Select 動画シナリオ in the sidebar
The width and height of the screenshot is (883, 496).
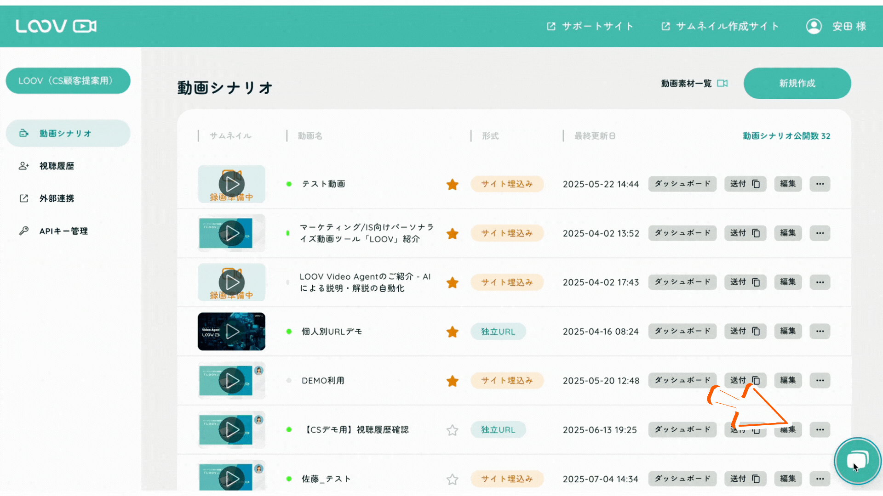68,133
